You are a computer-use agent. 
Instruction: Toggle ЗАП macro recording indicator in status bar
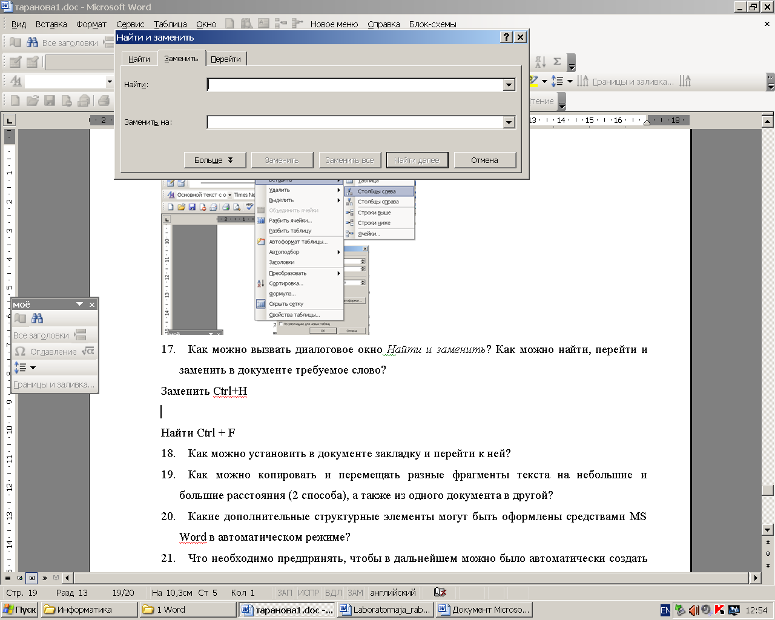(x=285, y=593)
